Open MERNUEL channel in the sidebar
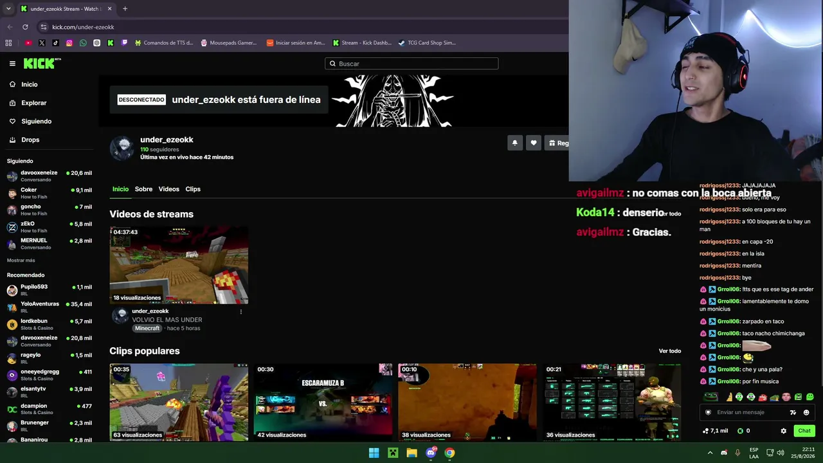 click(50, 244)
